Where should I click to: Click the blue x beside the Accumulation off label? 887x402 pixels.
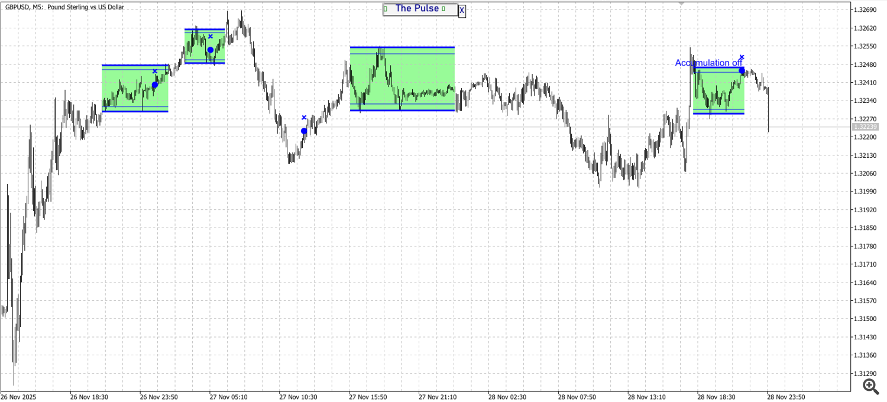pyautogui.click(x=742, y=57)
